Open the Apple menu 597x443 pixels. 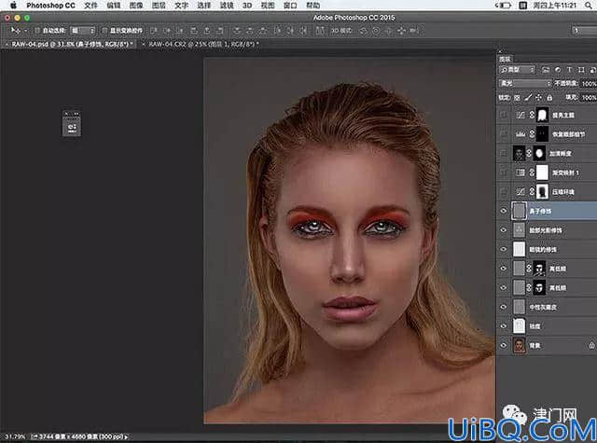coord(14,6)
